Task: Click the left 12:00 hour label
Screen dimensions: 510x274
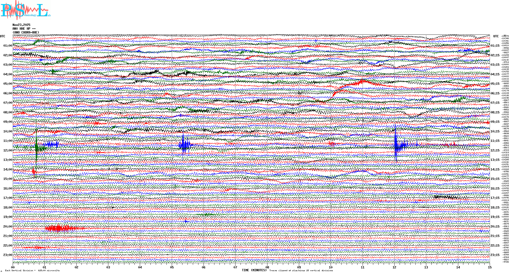Action: coord(8,150)
